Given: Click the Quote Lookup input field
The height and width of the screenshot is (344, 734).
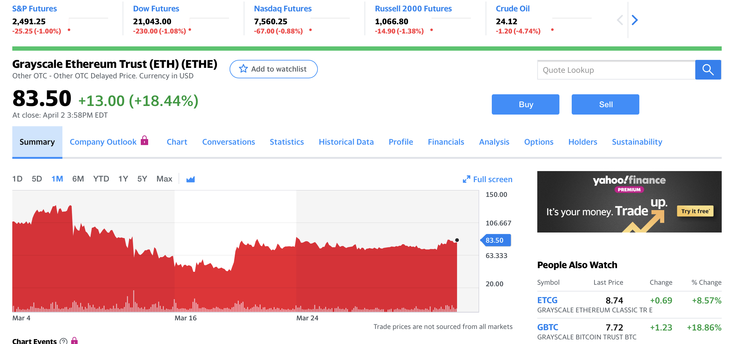Looking at the screenshot, I should click(x=616, y=70).
